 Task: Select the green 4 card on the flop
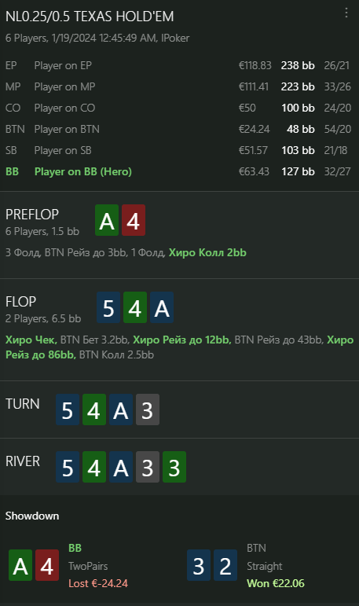135,307
